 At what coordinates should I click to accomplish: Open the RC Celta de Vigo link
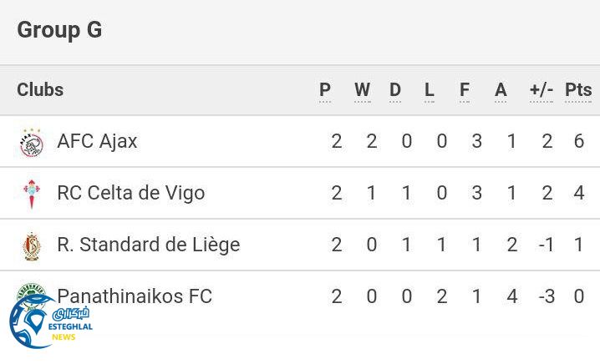pos(130,194)
